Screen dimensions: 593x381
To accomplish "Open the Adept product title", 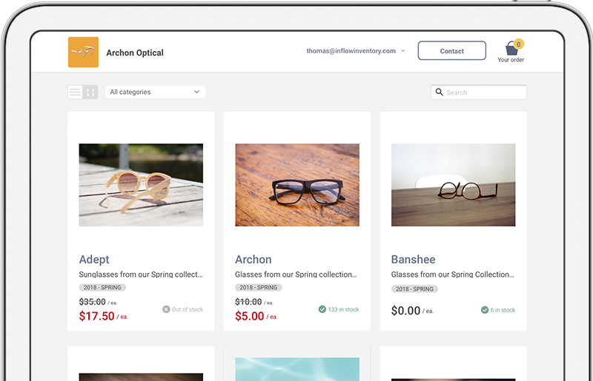I will pyautogui.click(x=94, y=260).
